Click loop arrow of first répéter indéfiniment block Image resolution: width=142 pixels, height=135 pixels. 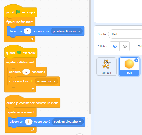[x=32, y=39]
